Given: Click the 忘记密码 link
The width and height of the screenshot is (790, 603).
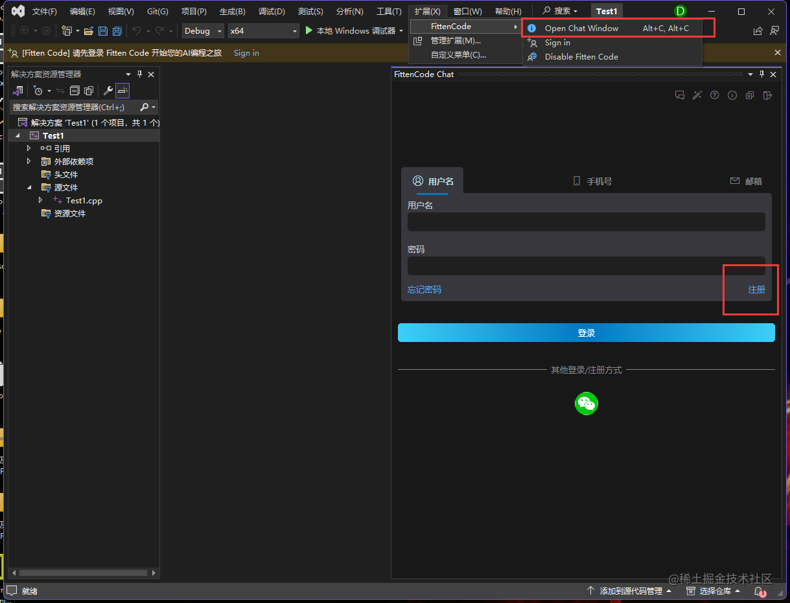Looking at the screenshot, I should (x=424, y=290).
